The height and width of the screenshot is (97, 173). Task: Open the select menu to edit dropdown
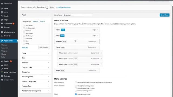coord(42,7)
